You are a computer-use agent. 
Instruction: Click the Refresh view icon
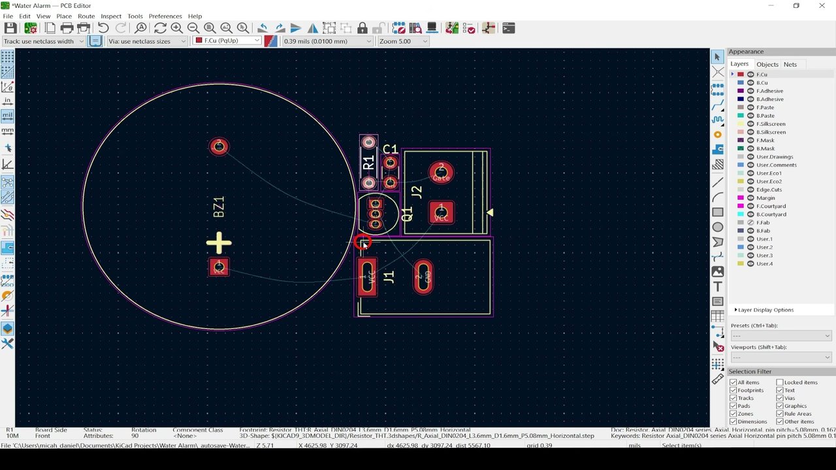tap(160, 28)
